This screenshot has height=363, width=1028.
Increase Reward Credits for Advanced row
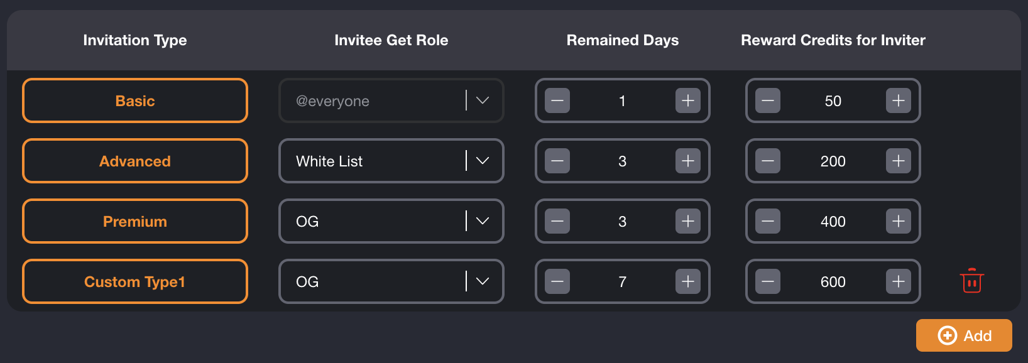click(899, 161)
